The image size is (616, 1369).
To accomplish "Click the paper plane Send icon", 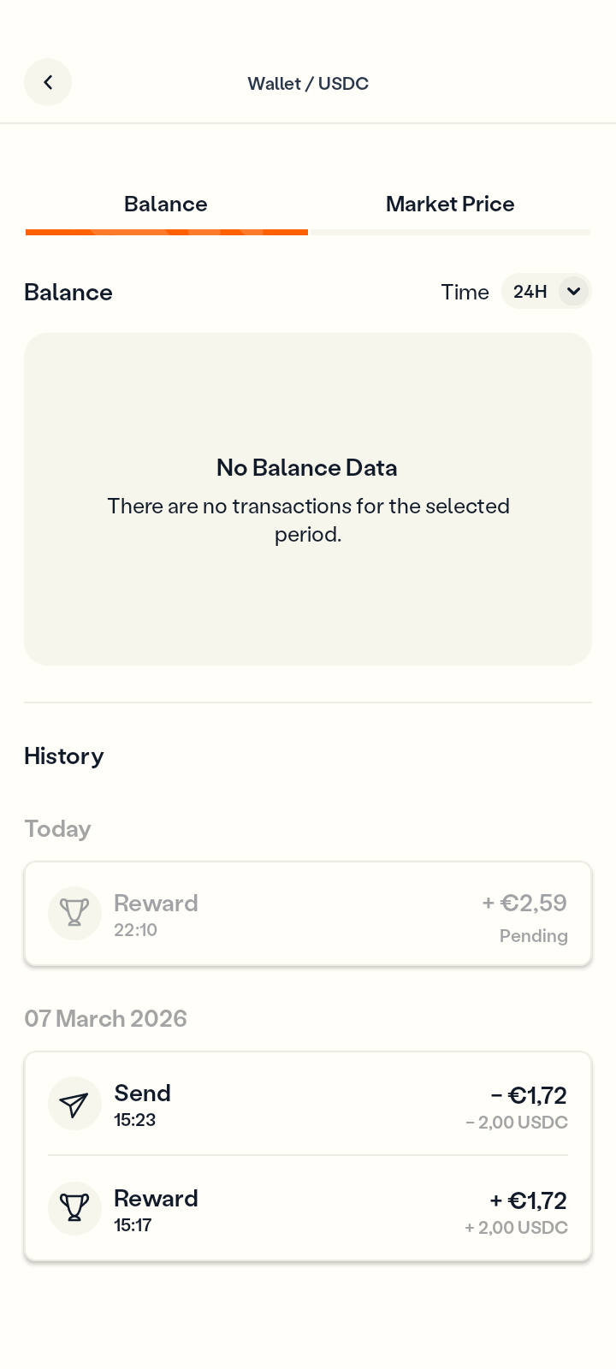I will tap(74, 1104).
